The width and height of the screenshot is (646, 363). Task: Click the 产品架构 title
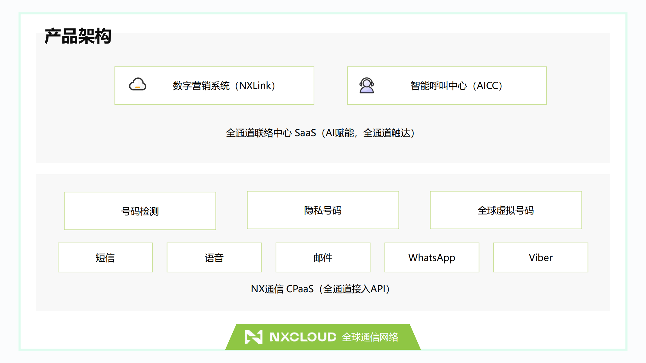point(78,36)
